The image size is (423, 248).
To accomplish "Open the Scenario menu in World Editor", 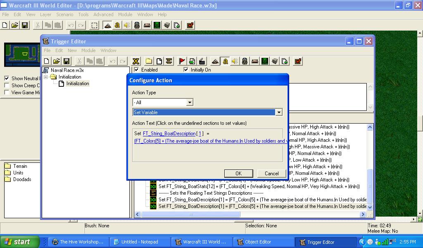I will (x=64, y=14).
